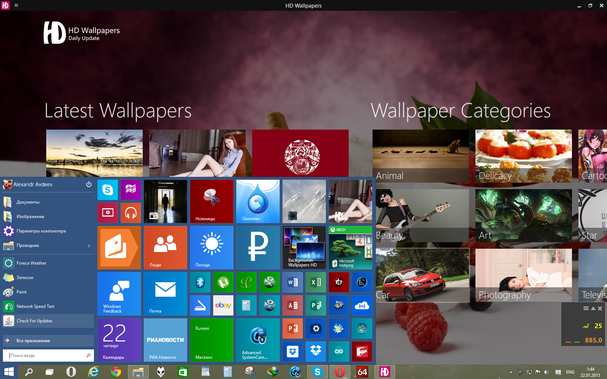Open Документы in Start menu
The image size is (607, 379).
tap(48, 202)
